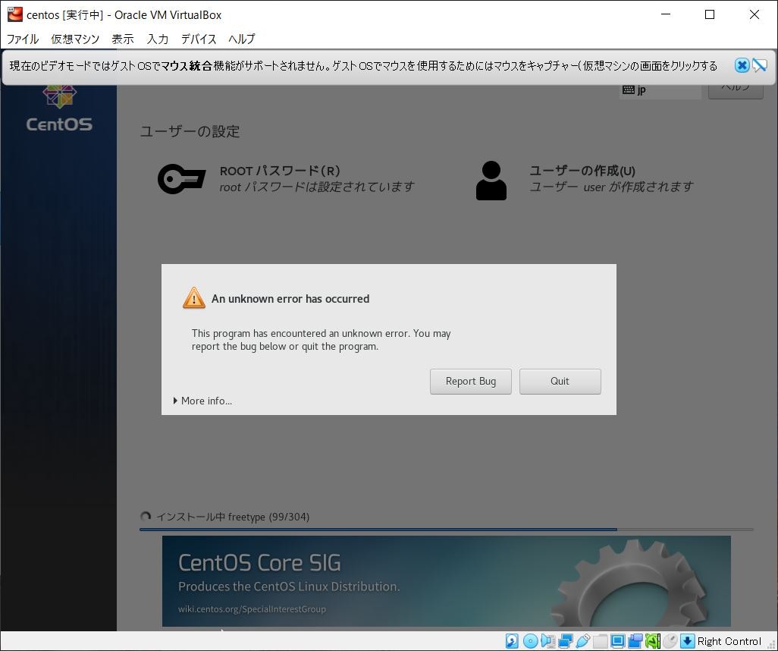Viewport: 778px width, 651px height.
Task: Click the shared folders status icon
Action: [601, 641]
